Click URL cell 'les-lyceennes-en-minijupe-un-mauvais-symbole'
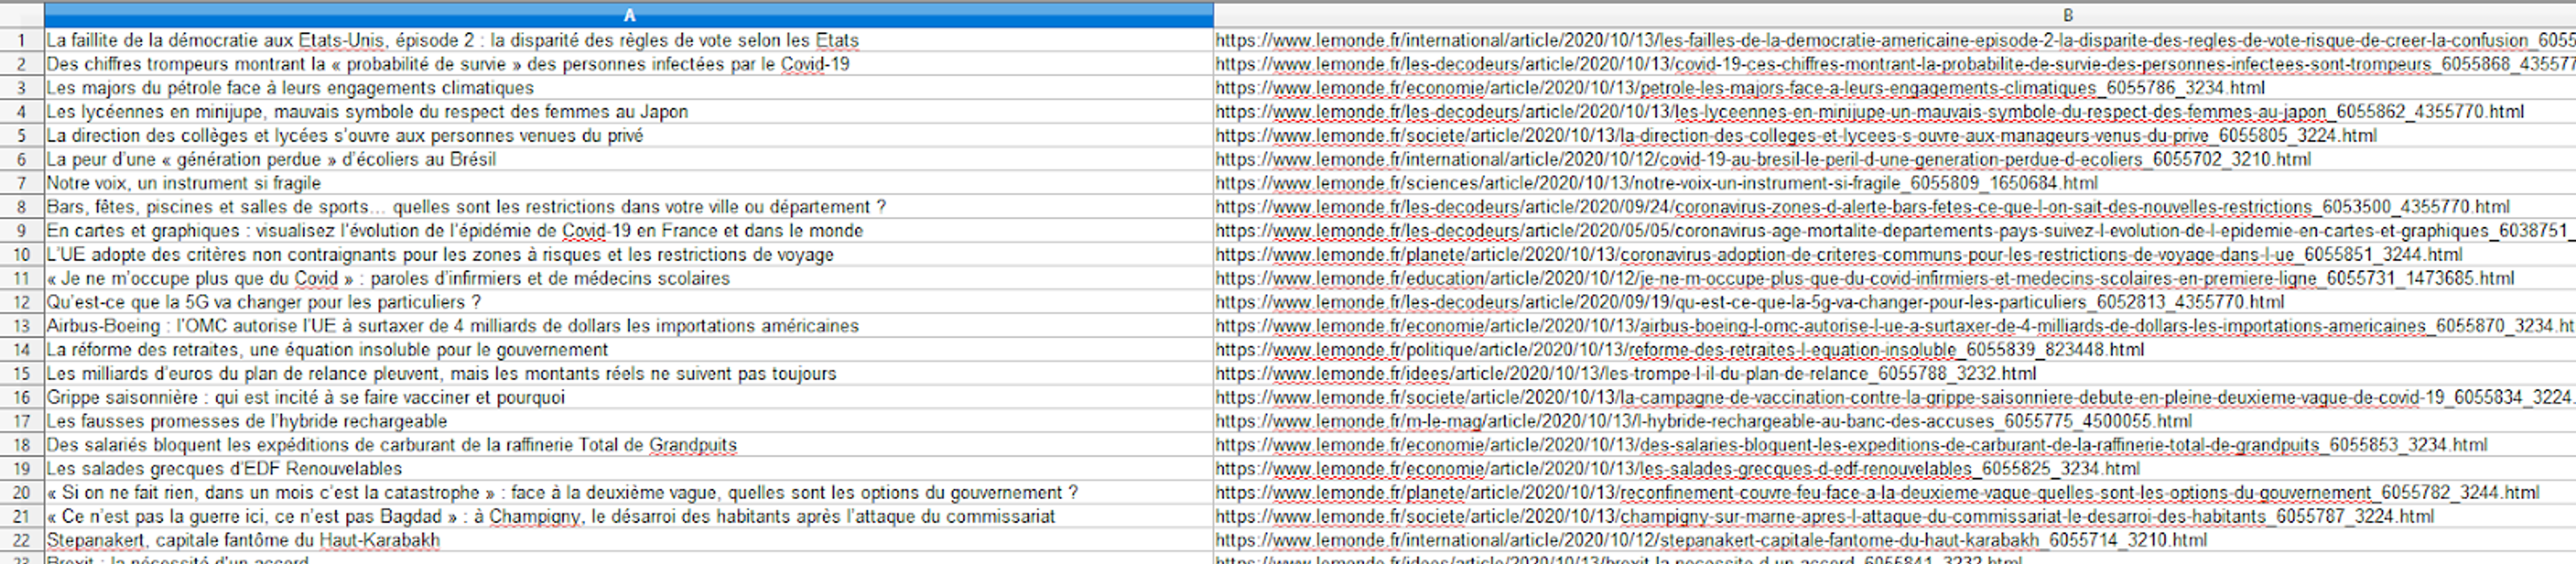 click(1895, 112)
